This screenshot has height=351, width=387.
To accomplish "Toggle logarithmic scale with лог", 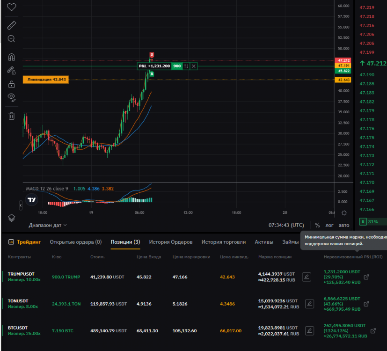I will click(x=330, y=225).
